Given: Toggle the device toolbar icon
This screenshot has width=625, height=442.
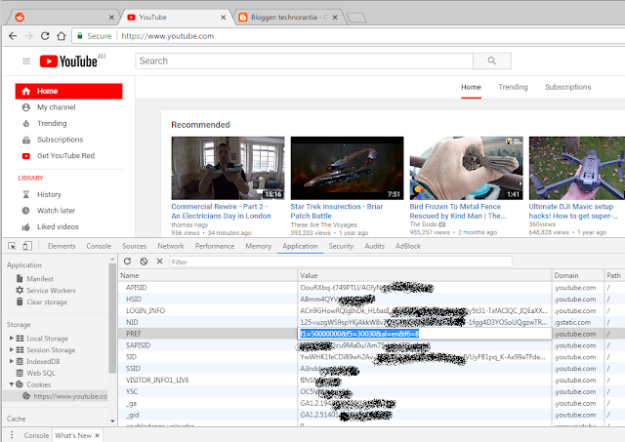Looking at the screenshot, I should (27, 246).
